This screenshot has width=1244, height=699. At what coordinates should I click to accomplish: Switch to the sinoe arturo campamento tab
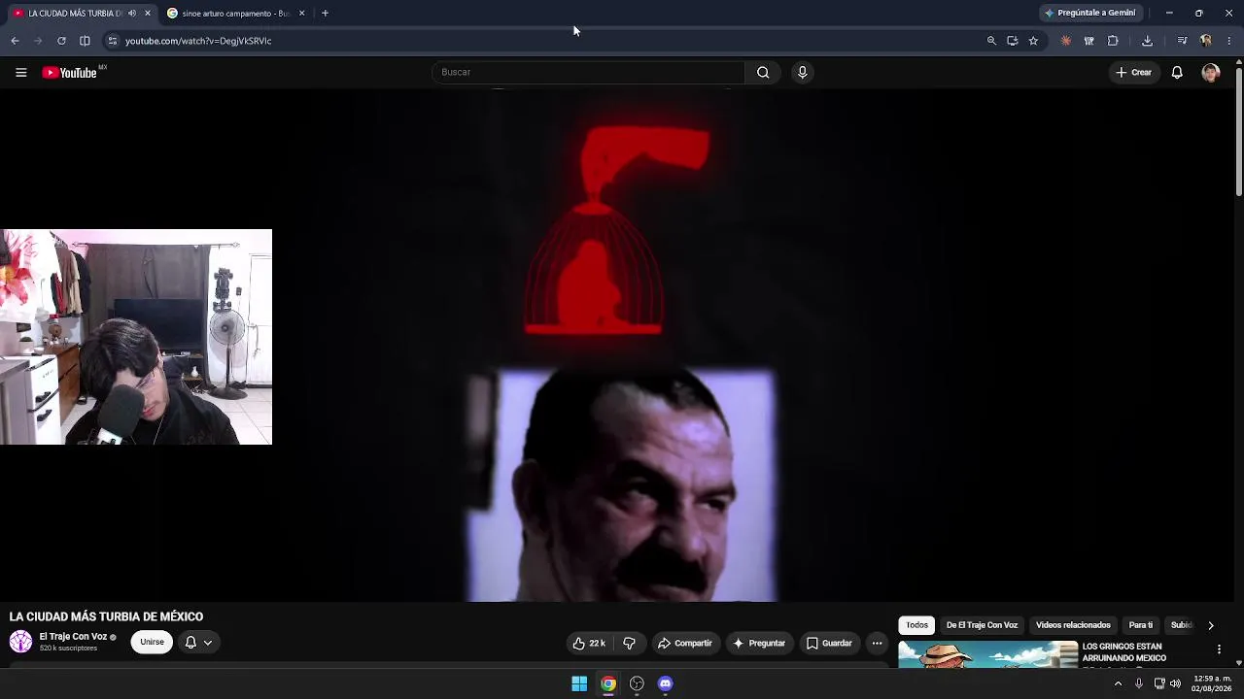point(236,14)
